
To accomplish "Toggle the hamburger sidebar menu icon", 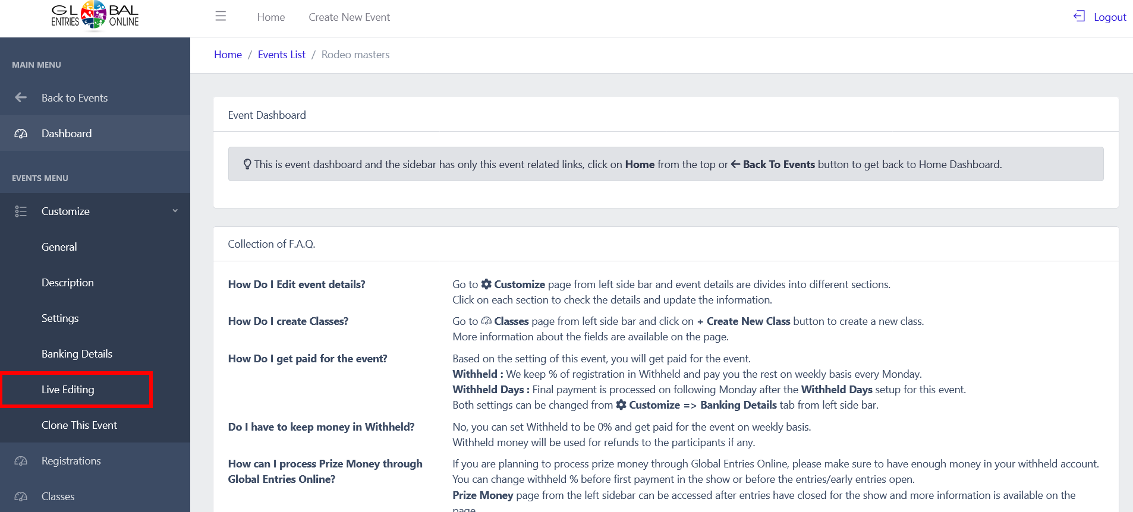I will point(221,16).
